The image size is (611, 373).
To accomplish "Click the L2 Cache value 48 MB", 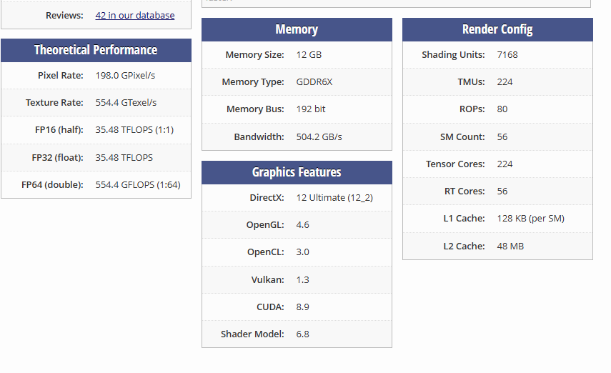I will pyautogui.click(x=510, y=247).
